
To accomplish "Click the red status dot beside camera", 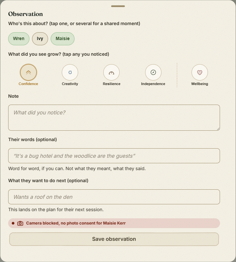I will 13,223.
